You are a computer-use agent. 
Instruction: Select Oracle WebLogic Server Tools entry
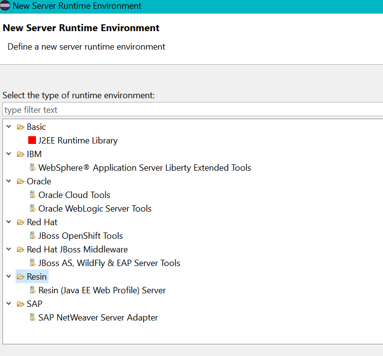95,209
